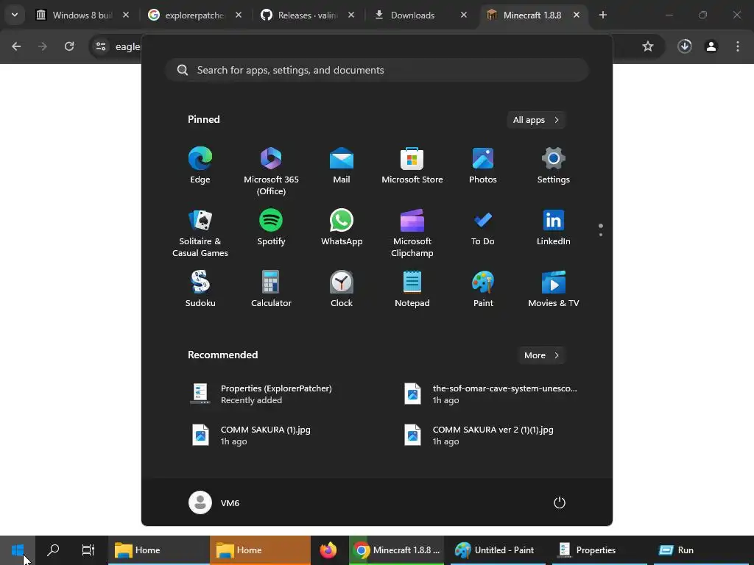Open Chrome profile icon
The width and height of the screenshot is (754, 565).
pos(711,46)
